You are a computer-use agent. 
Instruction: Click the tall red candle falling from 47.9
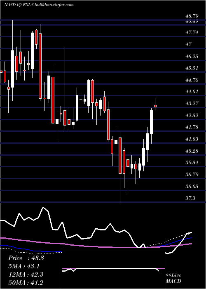click(40, 66)
